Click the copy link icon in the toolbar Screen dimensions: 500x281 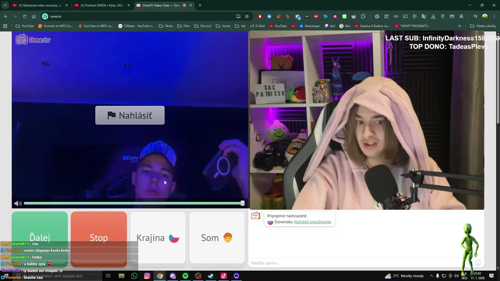[396, 16]
